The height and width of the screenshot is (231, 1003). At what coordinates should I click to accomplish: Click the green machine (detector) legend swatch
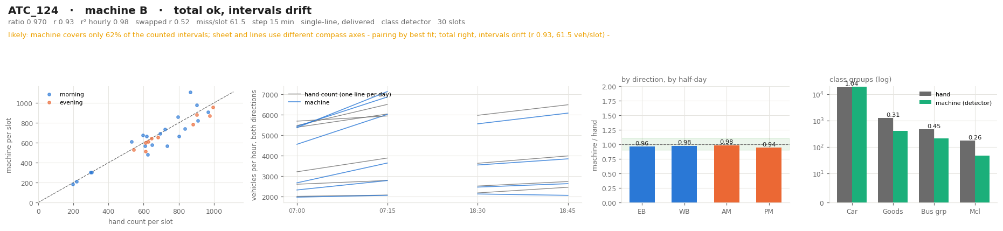pyautogui.click(x=926, y=102)
